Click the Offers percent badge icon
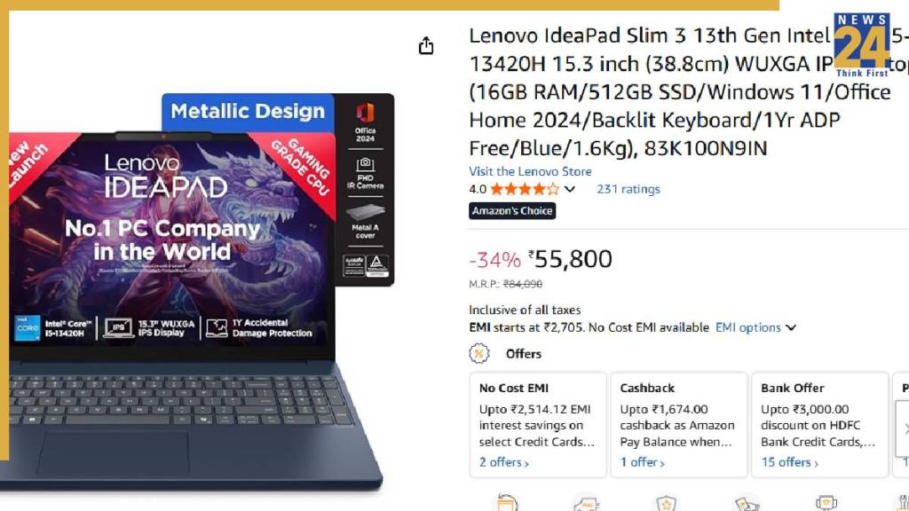909x511 pixels. (479, 353)
